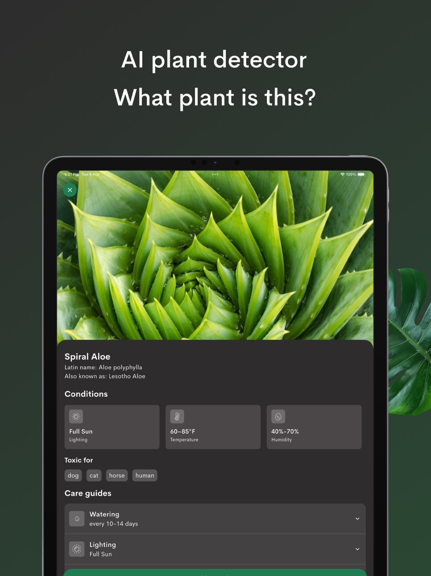The height and width of the screenshot is (576, 431).
Task: Tap the Conditions section heading
Action: [x=86, y=394]
